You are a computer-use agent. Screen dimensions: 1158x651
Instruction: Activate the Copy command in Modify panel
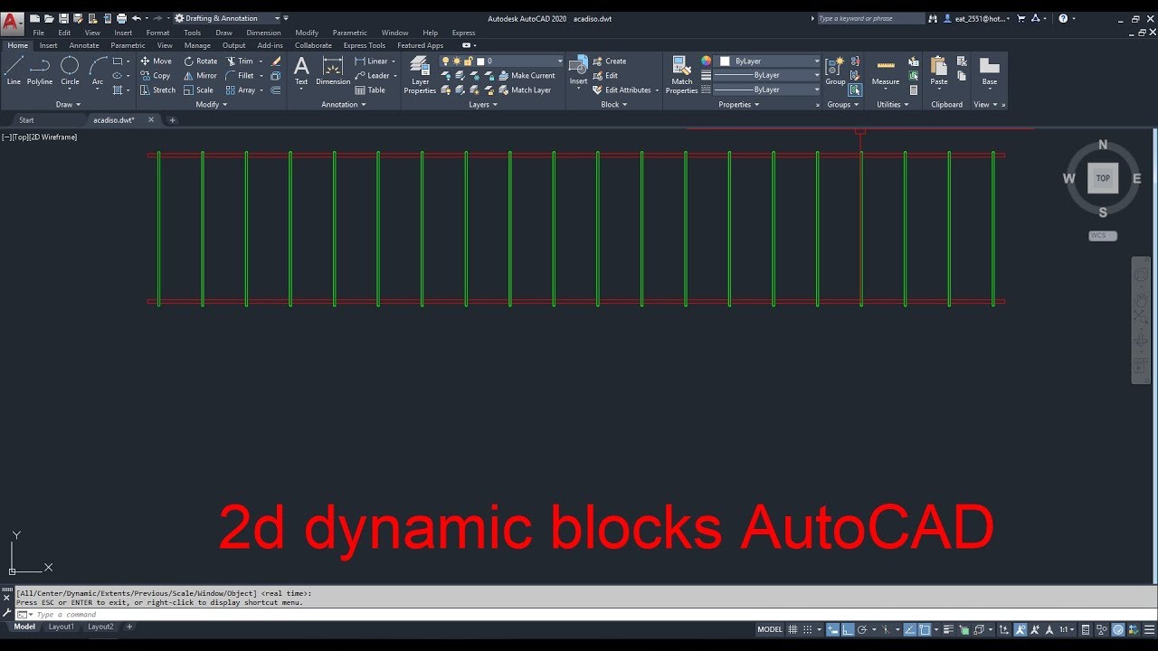click(156, 76)
